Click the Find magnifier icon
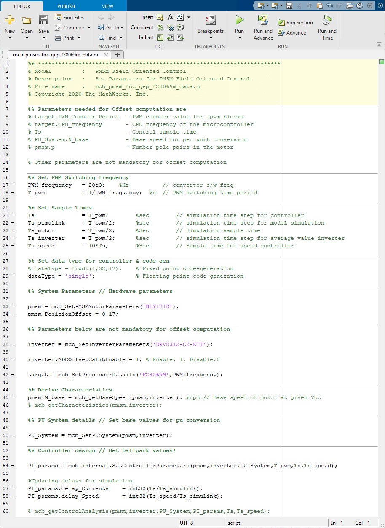This screenshot has height=528, width=385. (101, 38)
